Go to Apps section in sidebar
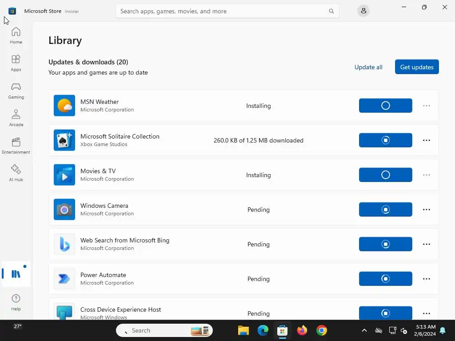Viewport: 455px width, 341px height. (x=16, y=63)
